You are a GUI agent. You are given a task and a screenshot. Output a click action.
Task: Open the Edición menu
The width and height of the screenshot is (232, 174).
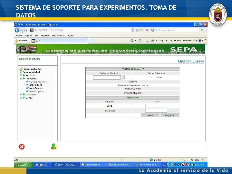coord(29,36)
